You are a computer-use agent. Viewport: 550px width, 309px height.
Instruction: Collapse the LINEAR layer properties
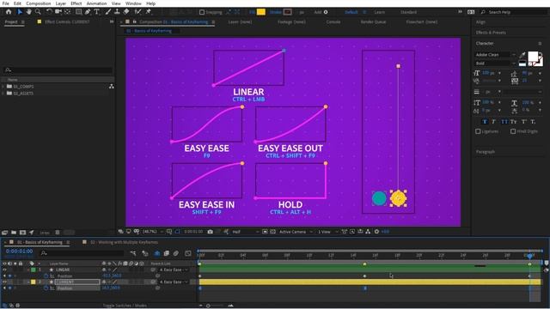pos(28,270)
